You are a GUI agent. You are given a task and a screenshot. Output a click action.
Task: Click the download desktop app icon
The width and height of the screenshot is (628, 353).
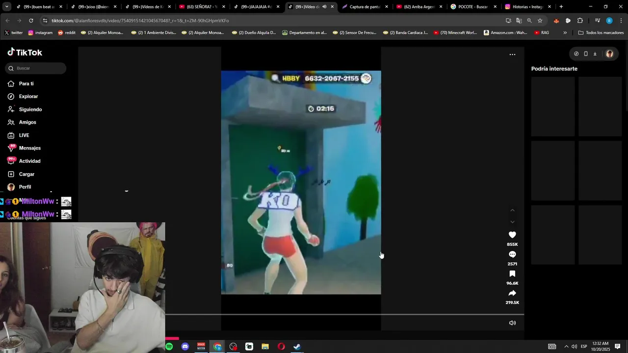(595, 54)
